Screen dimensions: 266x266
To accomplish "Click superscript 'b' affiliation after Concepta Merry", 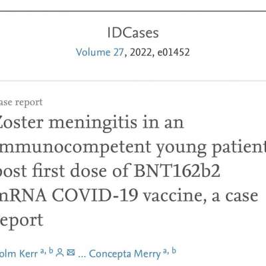I will pyautogui.click(x=174, y=251).
